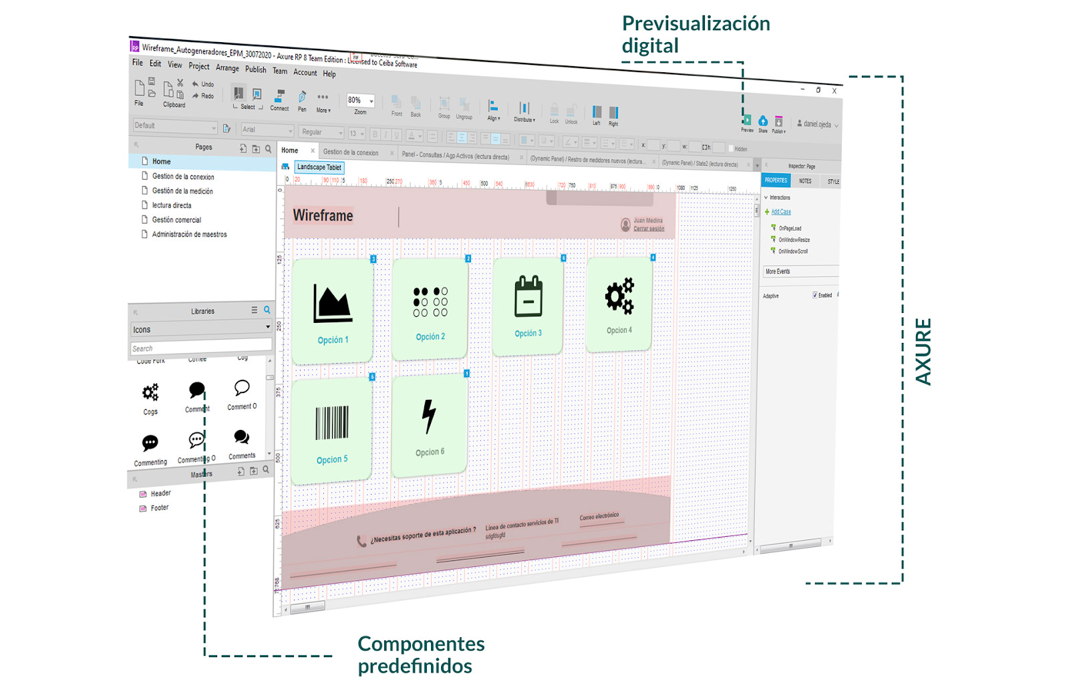Toggle Bold text formatting
The width and height of the screenshot is (1069, 700).
coord(375,134)
